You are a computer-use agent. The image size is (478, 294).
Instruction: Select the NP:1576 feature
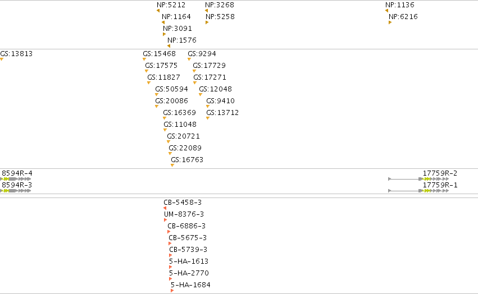coord(181,40)
